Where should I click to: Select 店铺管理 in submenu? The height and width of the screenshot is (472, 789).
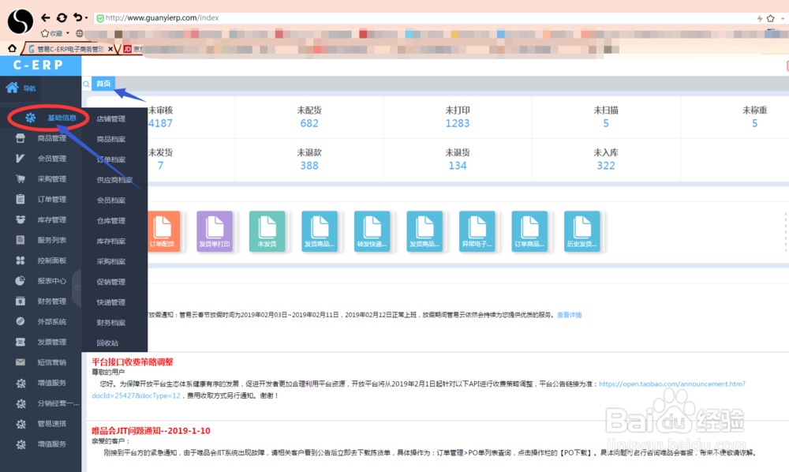click(x=111, y=118)
